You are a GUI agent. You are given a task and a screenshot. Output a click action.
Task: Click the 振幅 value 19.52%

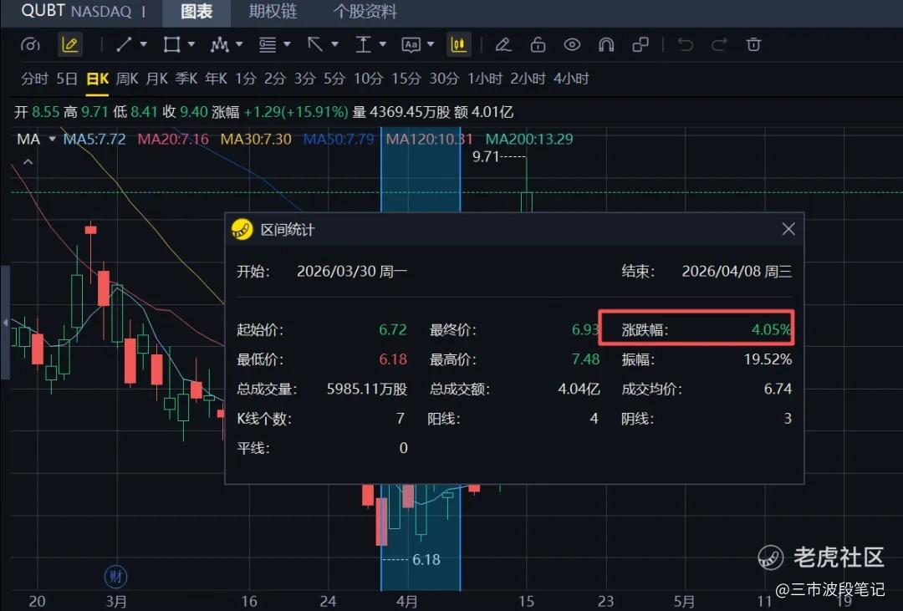(x=768, y=359)
